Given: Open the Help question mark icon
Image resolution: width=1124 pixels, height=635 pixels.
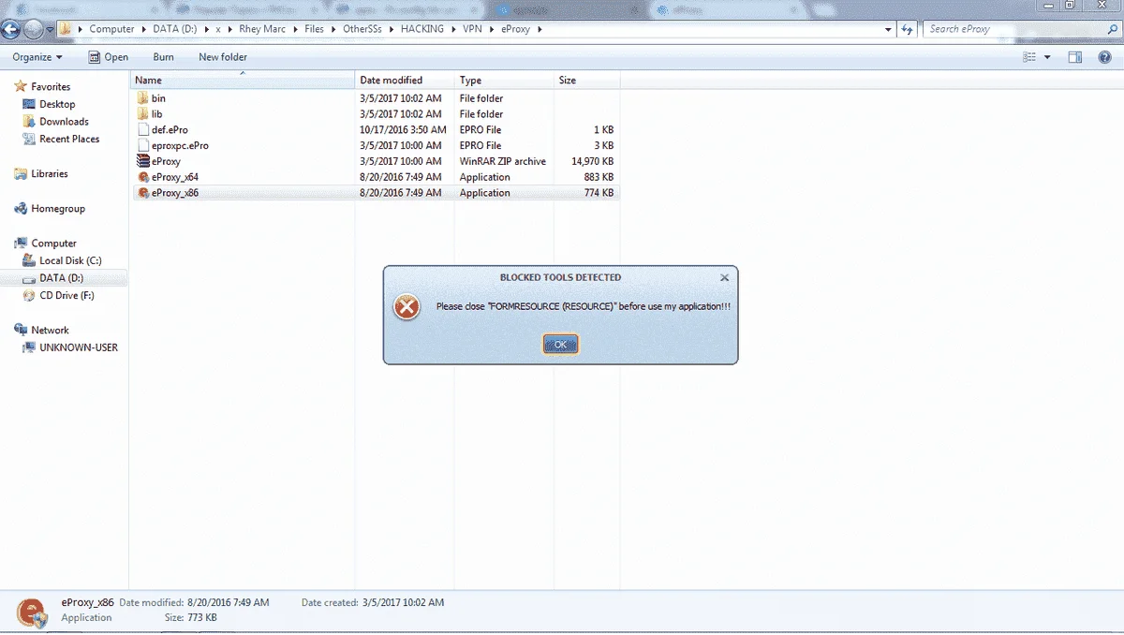Looking at the screenshot, I should pyautogui.click(x=1105, y=57).
